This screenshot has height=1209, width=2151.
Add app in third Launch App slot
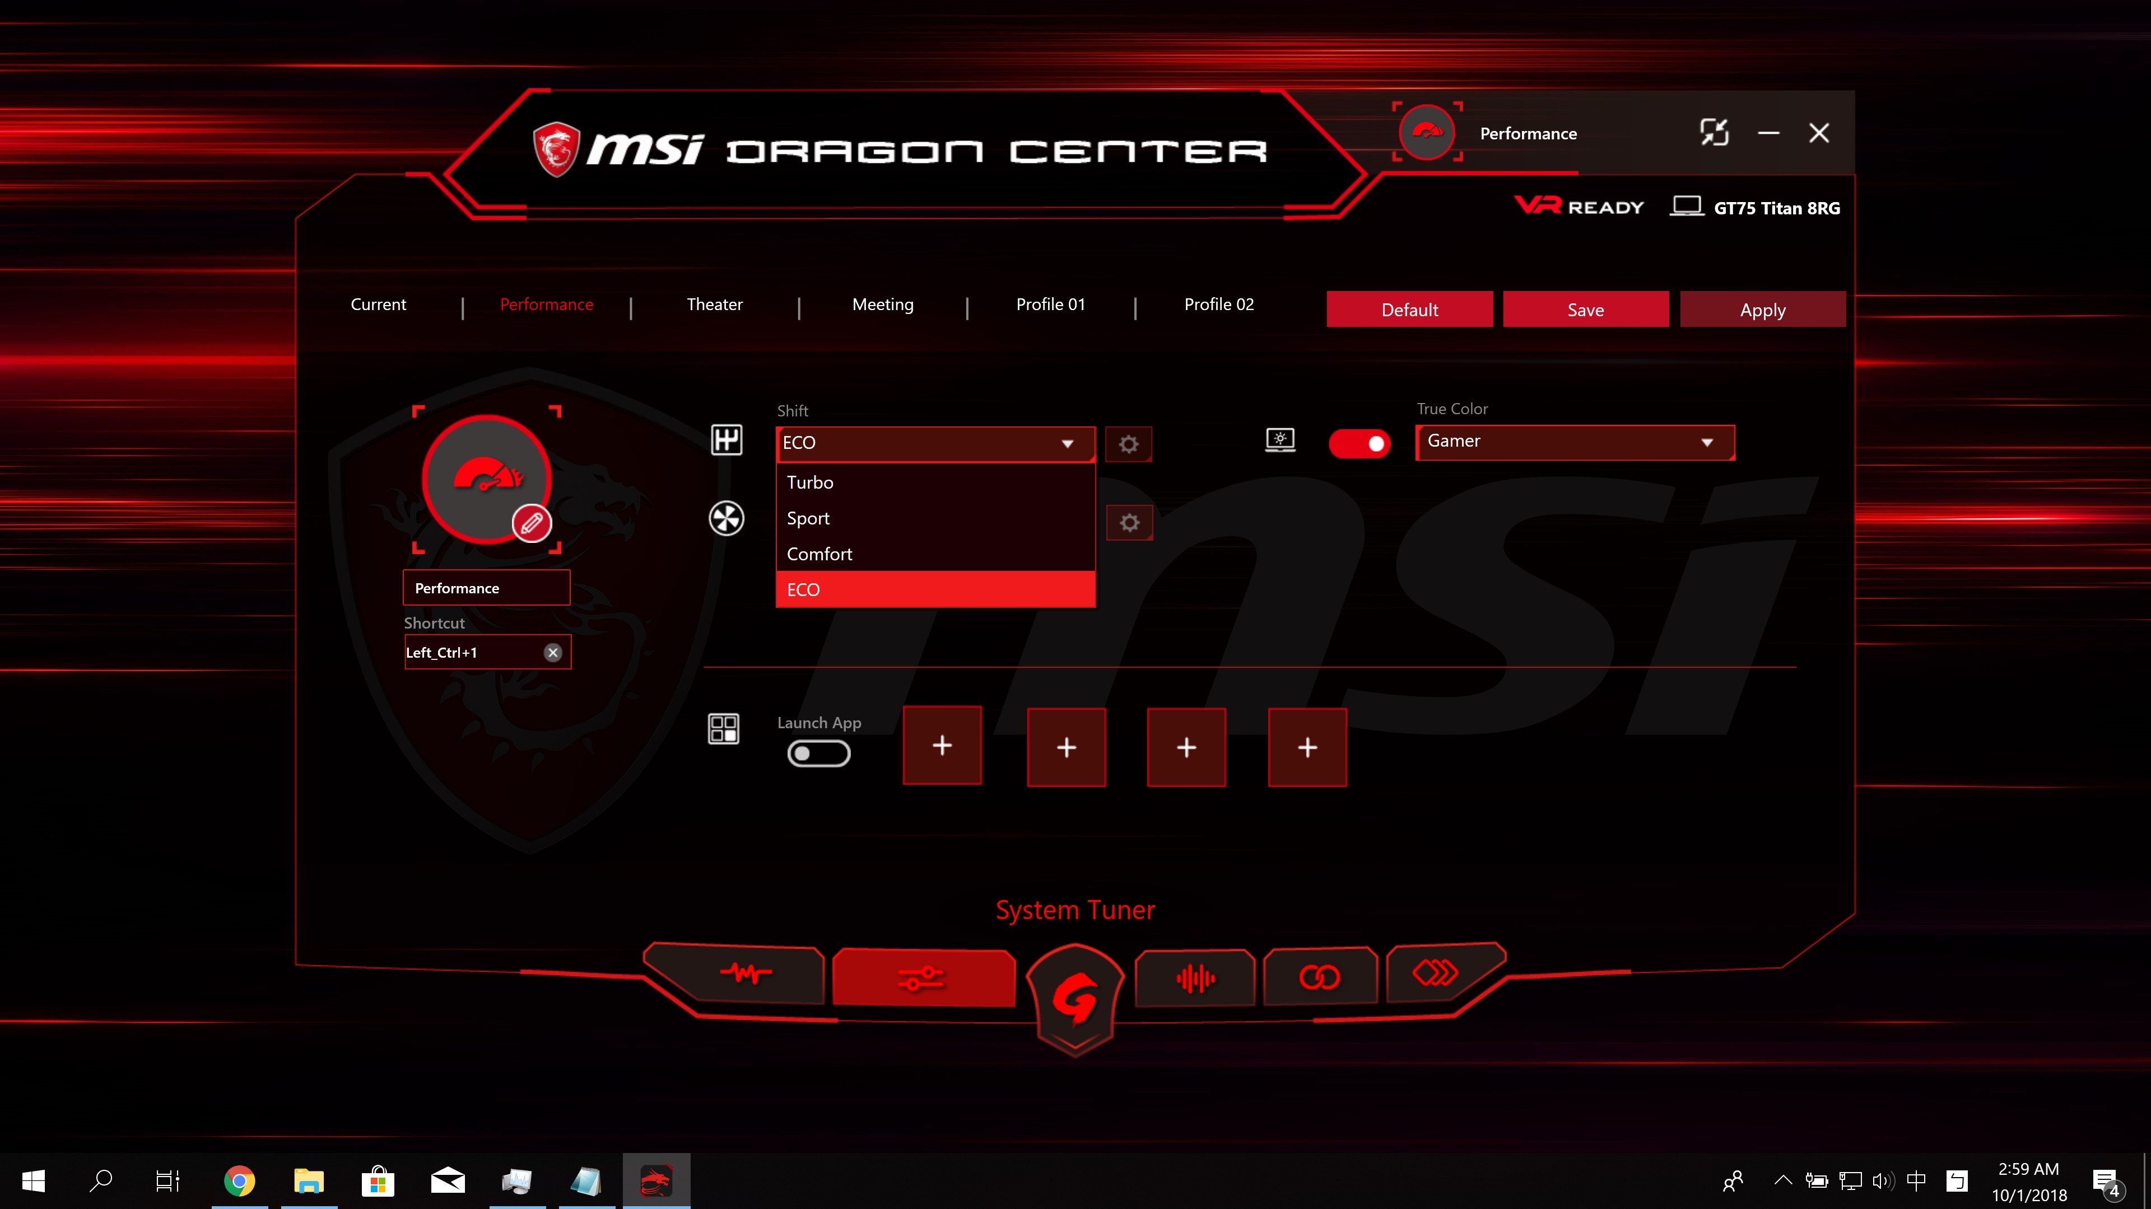click(1186, 747)
